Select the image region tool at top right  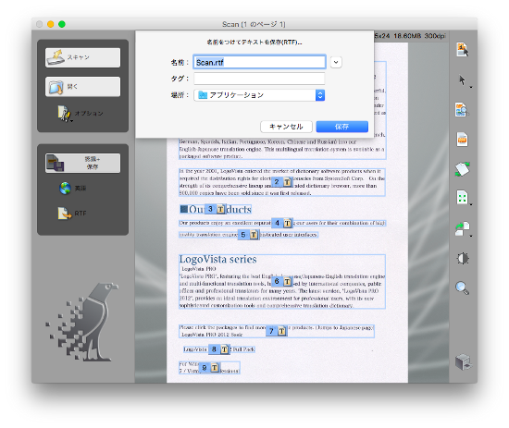point(462,50)
